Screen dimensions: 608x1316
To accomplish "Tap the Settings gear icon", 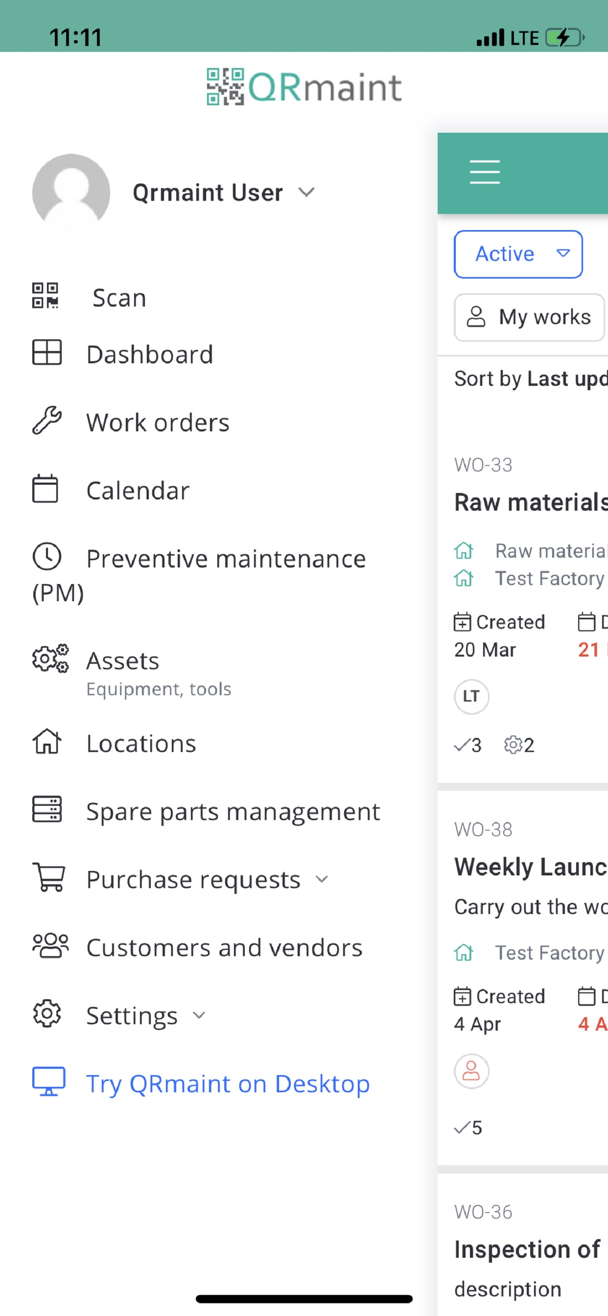I will coord(47,1013).
